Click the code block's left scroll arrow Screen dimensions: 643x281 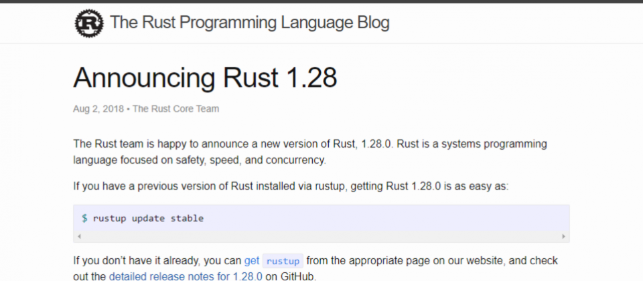pos(79,236)
